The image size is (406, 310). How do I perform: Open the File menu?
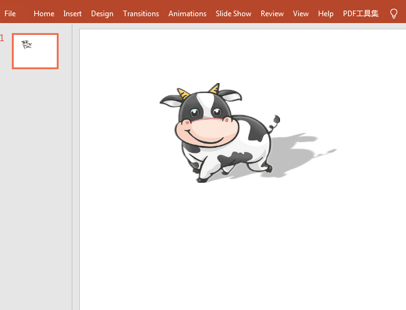(x=10, y=14)
